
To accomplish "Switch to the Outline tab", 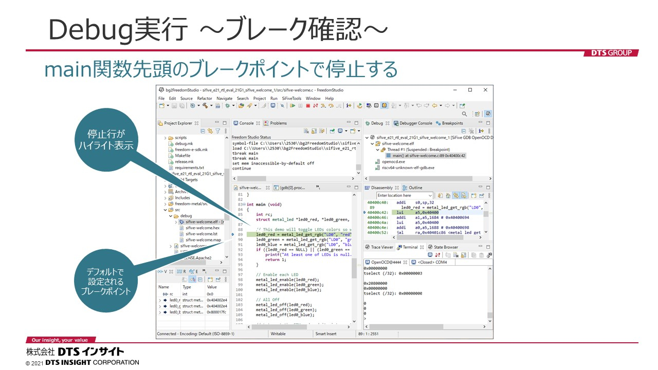I will pyautogui.click(x=412, y=188).
